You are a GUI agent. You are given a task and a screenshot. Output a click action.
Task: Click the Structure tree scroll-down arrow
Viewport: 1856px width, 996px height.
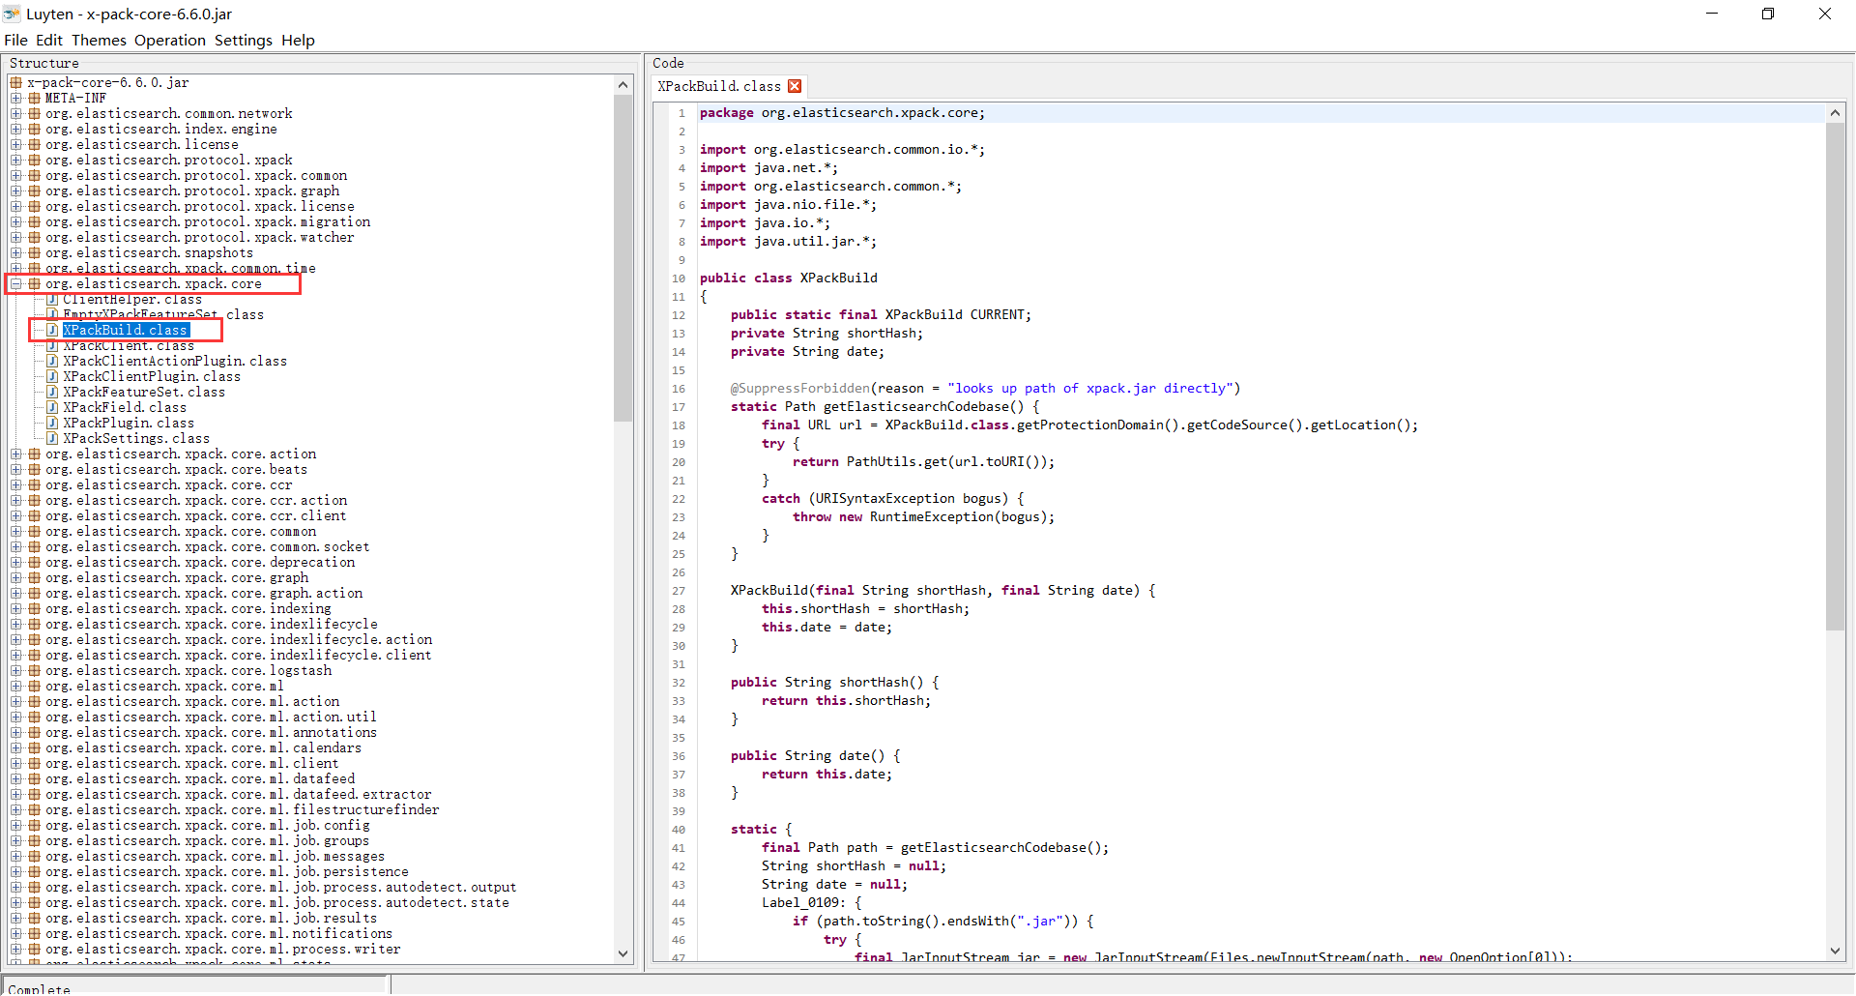[623, 953]
